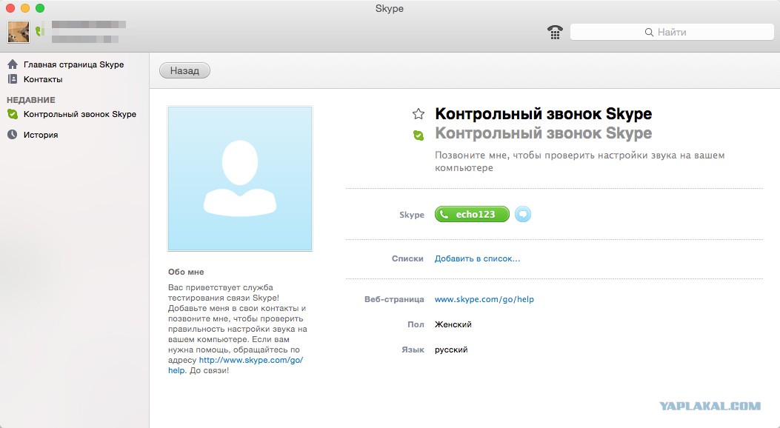This screenshot has width=780, height=428.
Task: Click Добавить в список... link
Action: tap(477, 258)
